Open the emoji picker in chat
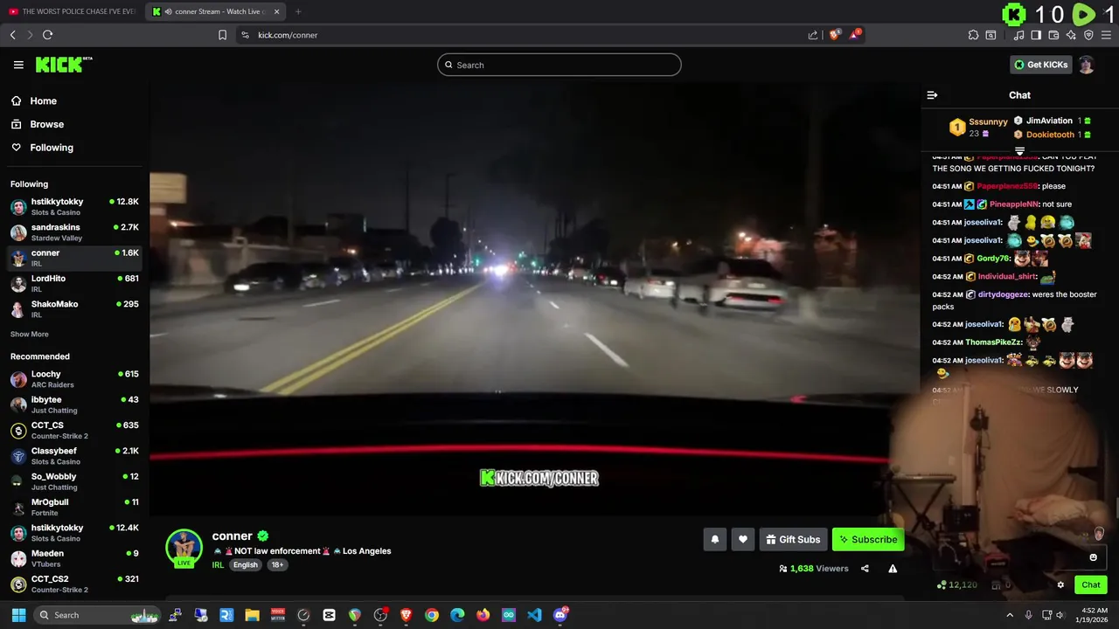 1093,557
